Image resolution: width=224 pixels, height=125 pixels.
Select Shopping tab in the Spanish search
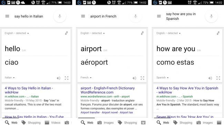point(183,123)
